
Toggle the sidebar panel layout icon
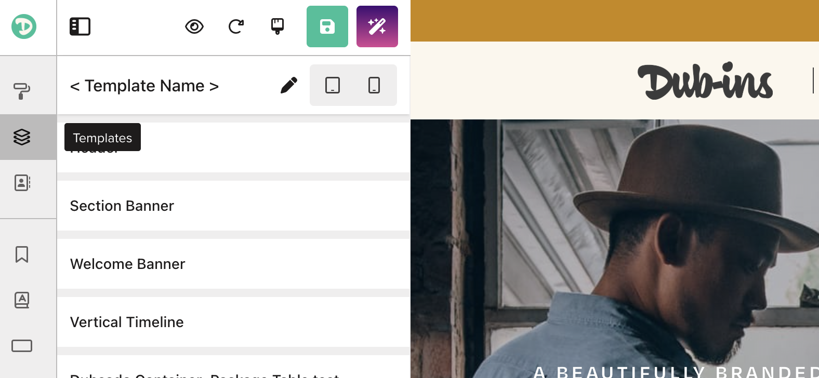pyautogui.click(x=80, y=26)
